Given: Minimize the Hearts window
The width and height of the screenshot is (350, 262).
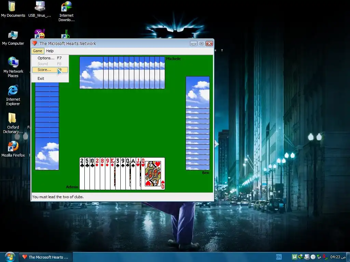Looking at the screenshot, I should [x=193, y=43].
